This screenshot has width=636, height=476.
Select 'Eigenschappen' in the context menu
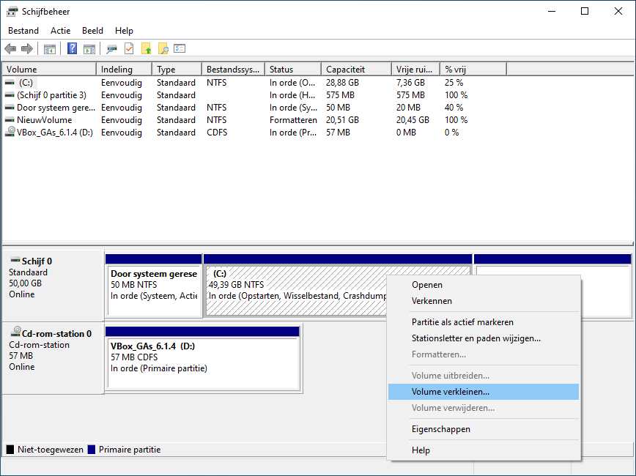(441, 429)
